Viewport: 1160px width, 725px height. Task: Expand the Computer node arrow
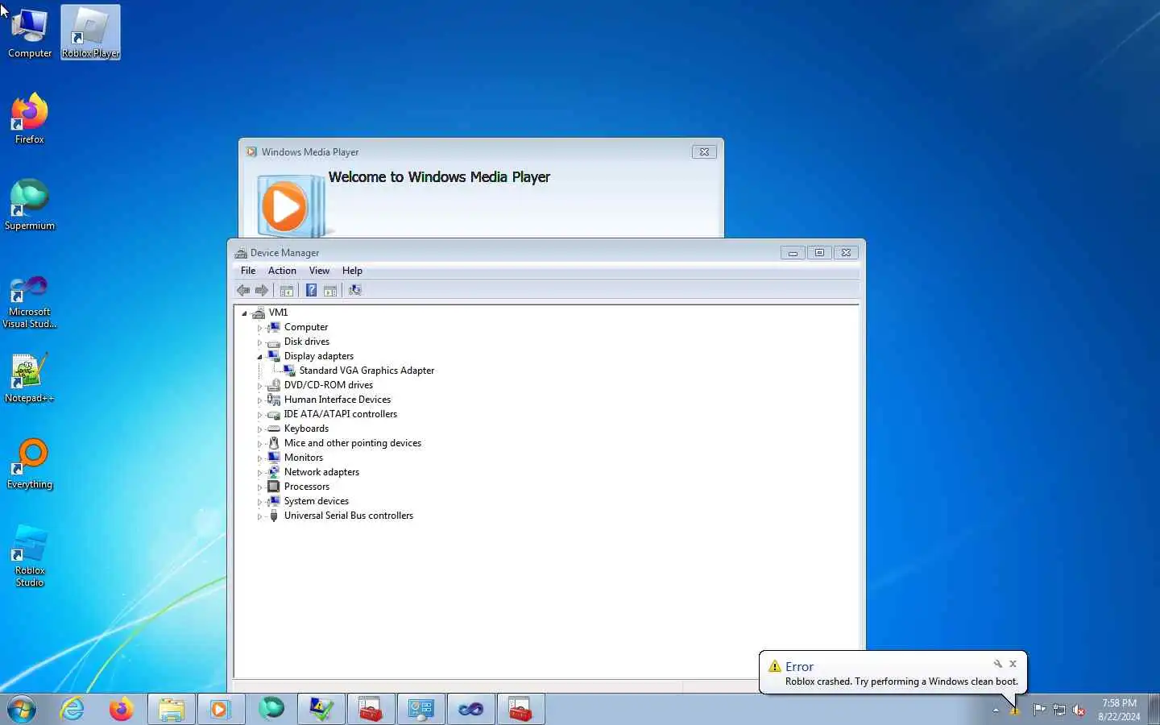[259, 328]
